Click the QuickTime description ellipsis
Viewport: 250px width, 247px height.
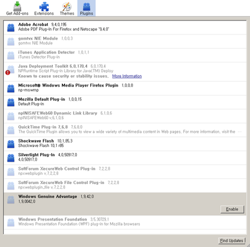coord(239,132)
